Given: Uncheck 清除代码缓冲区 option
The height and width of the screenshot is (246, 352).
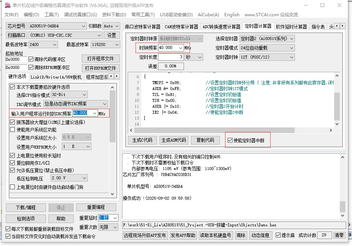Looking at the screenshot, I should (x=31, y=59).
